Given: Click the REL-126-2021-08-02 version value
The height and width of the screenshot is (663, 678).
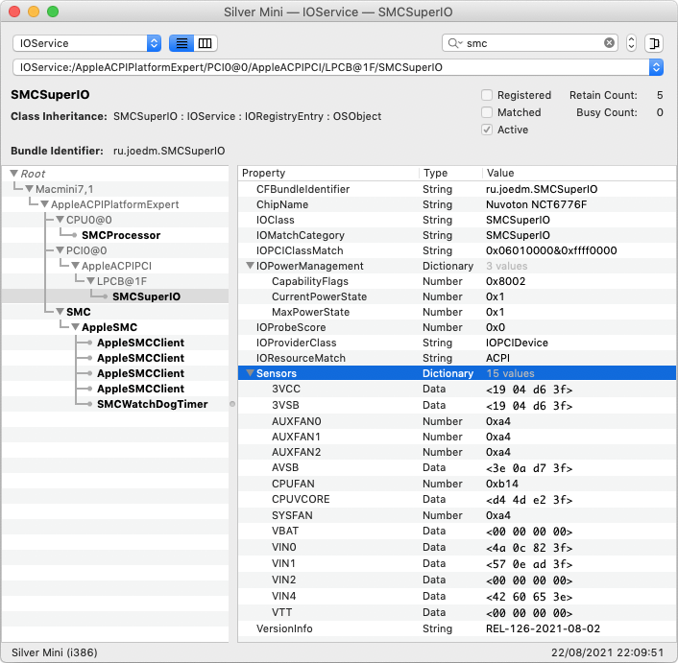Looking at the screenshot, I should 544,628.
